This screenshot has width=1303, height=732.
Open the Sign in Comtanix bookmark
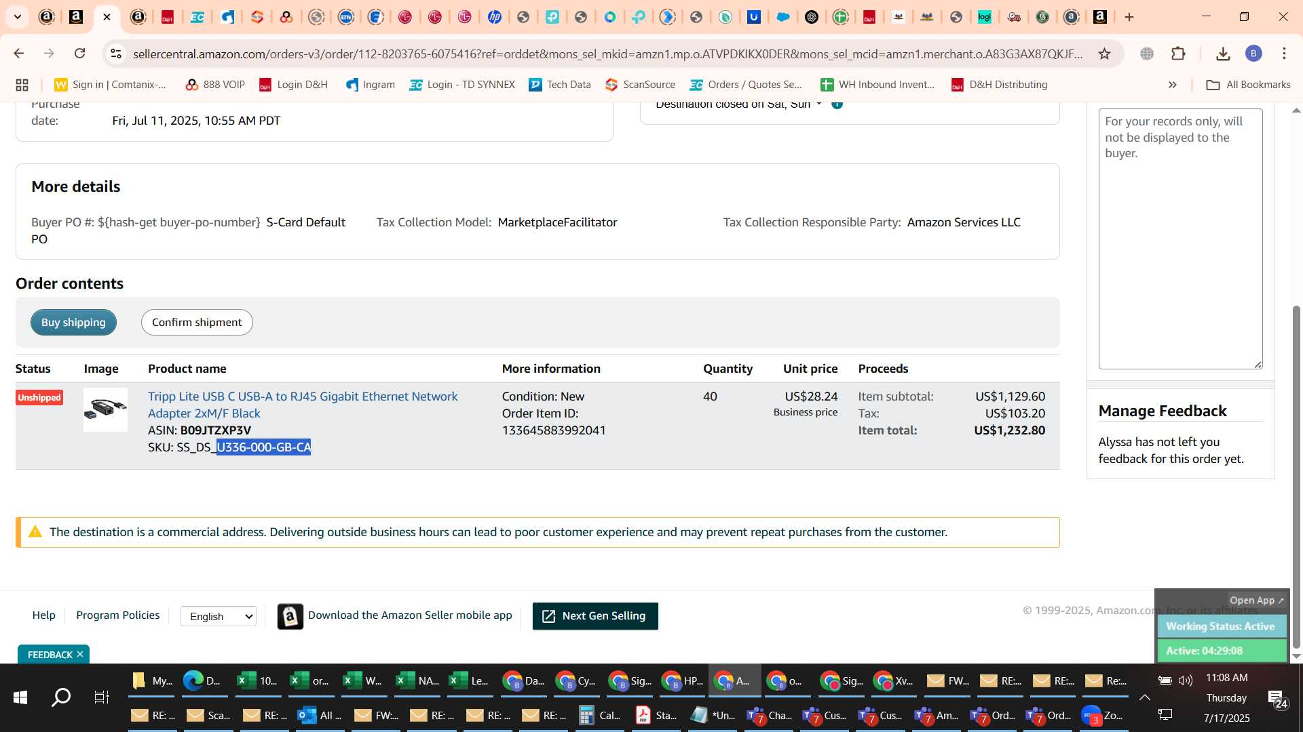(x=111, y=85)
